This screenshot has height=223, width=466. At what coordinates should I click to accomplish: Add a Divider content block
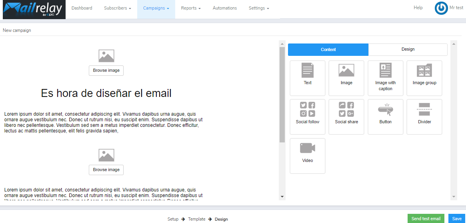coord(424,117)
